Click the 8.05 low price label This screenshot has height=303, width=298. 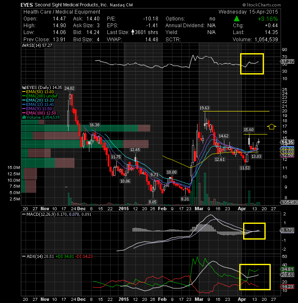152,202
